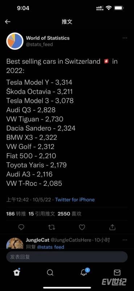This screenshot has width=134, height=291.
Task: Tap the World of Statistics profile picture
Action: 15,41
